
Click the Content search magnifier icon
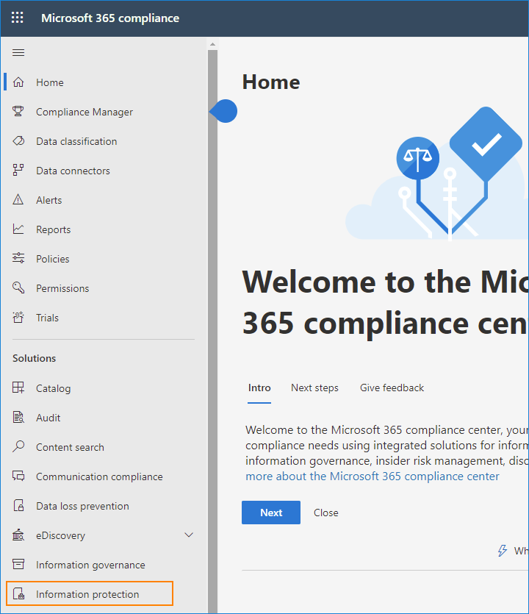coord(18,446)
